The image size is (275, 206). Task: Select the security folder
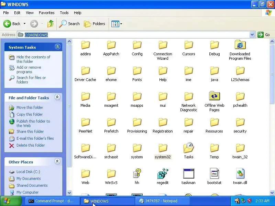(240, 122)
